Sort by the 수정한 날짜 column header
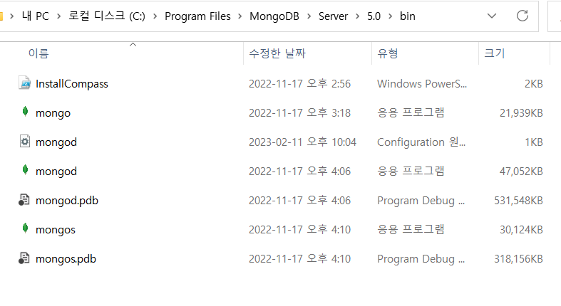 tap(277, 53)
